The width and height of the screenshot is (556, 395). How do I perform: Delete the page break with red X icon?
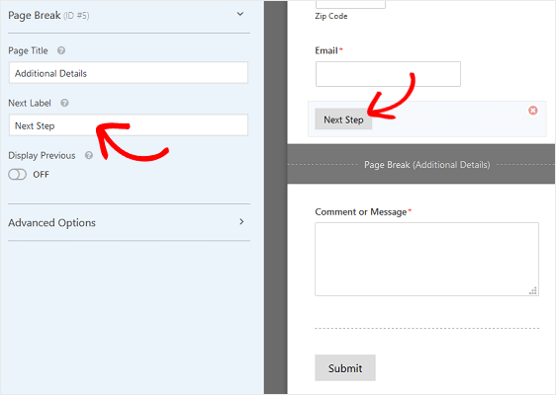[532, 111]
